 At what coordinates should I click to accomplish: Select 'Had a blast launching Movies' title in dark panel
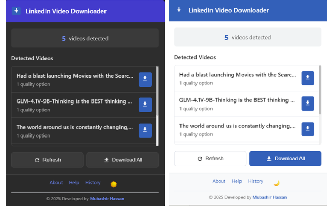pos(75,76)
